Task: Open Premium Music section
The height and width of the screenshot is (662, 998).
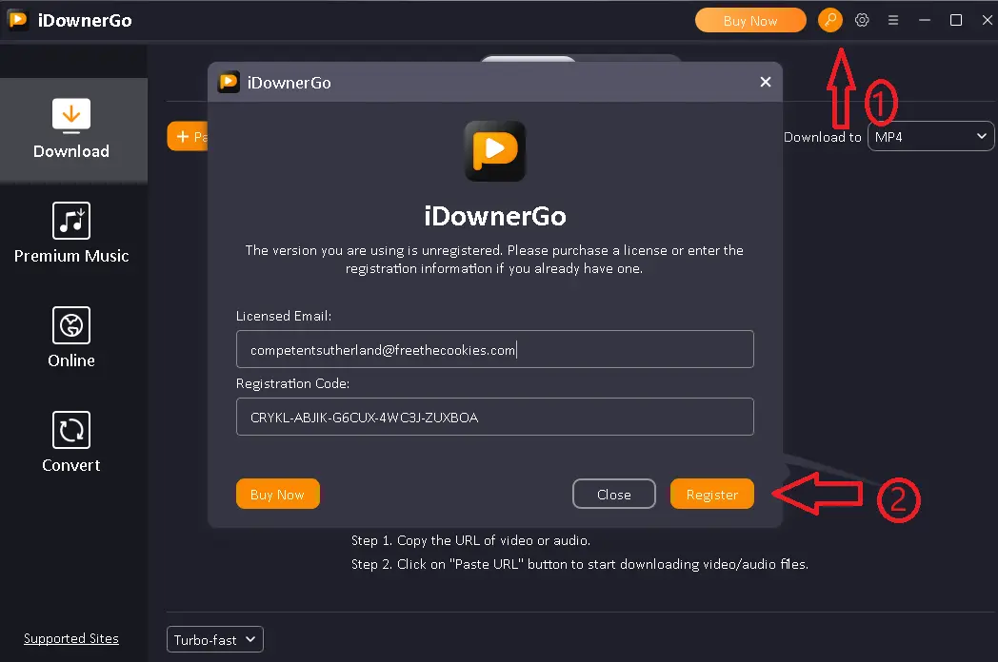Action: [x=71, y=234]
